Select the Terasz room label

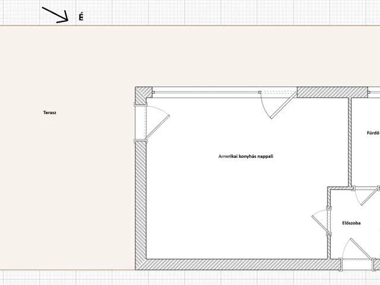[x=50, y=112]
